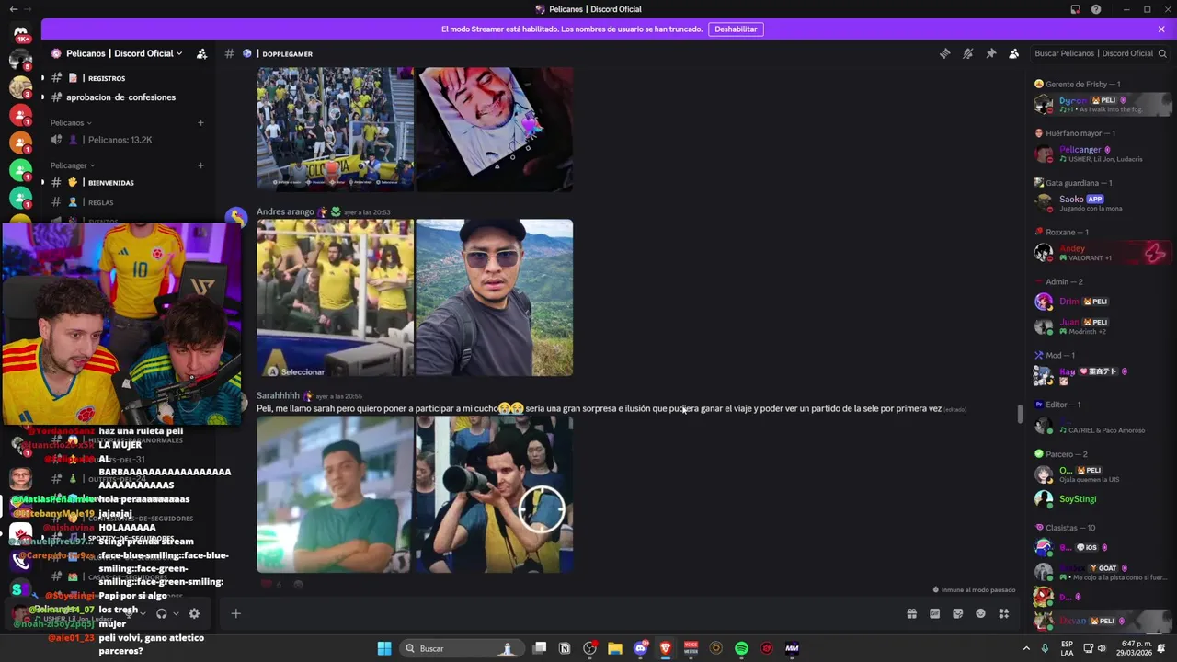Open Andres arango's yellow jersey crowd image
Screen dimensions: 1177x662
(335, 297)
